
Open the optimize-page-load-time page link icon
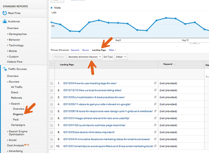(x=155, y=125)
